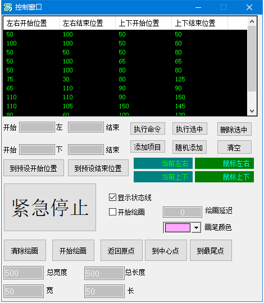The width and height of the screenshot is (264, 303).
Task: Click the 总宽度 input field
Action: tap(24, 273)
